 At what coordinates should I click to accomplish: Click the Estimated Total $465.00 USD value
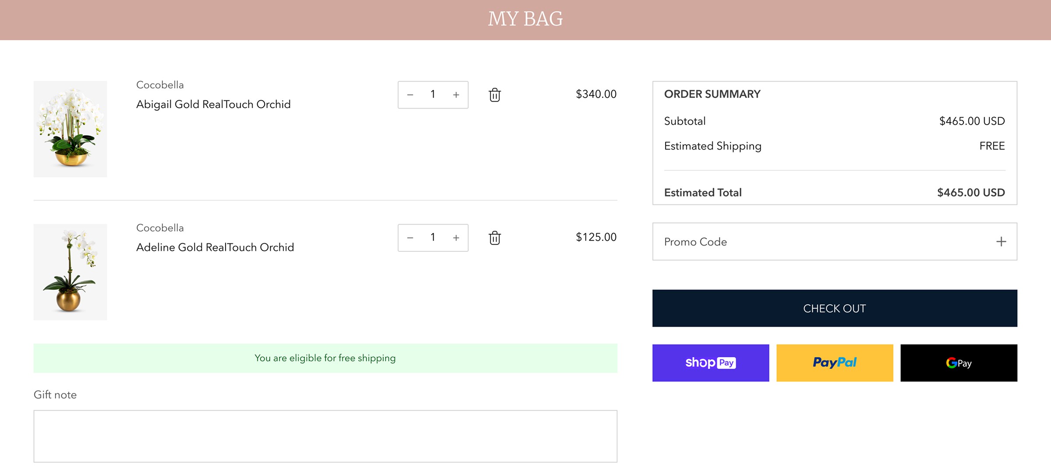pos(971,193)
